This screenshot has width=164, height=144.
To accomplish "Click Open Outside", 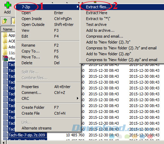I will pos(48,25).
